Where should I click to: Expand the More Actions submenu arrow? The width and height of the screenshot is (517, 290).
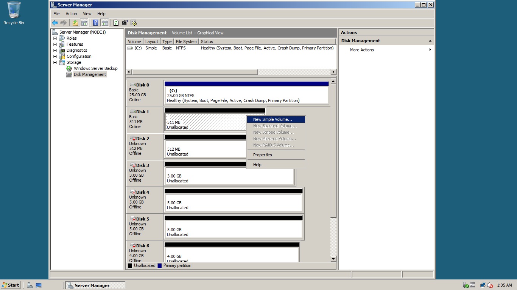coord(430,50)
